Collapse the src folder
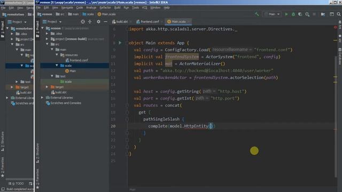 point(47,44)
